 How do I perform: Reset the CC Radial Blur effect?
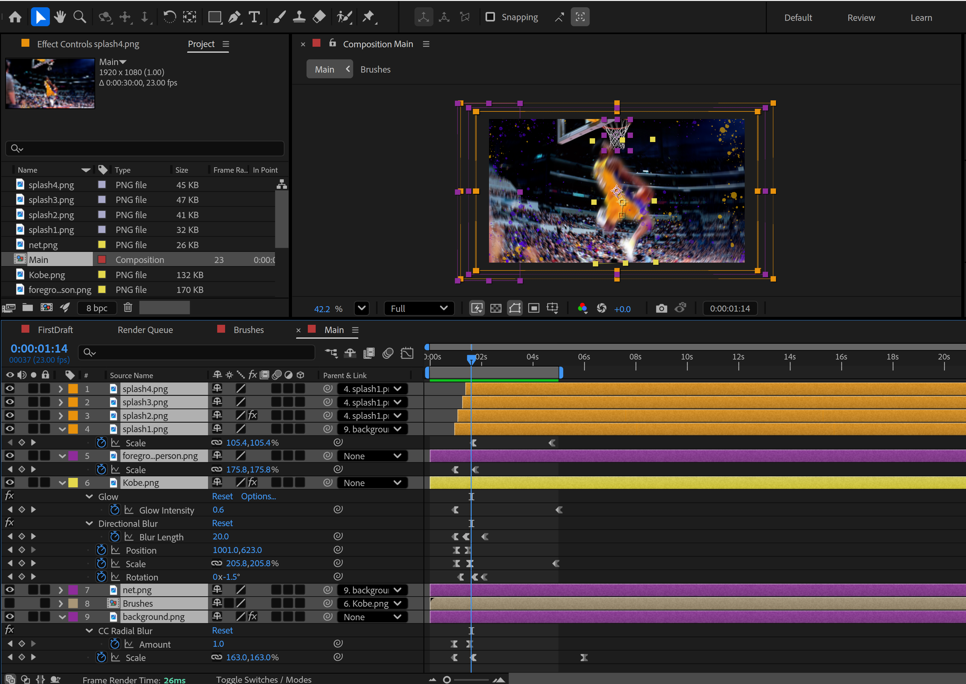pyautogui.click(x=222, y=631)
